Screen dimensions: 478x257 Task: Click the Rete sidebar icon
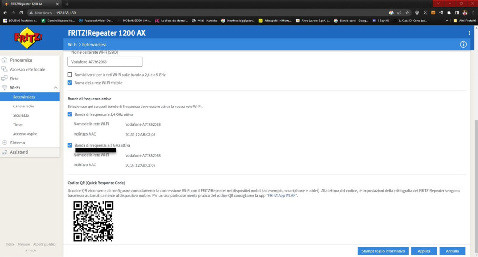(5, 79)
